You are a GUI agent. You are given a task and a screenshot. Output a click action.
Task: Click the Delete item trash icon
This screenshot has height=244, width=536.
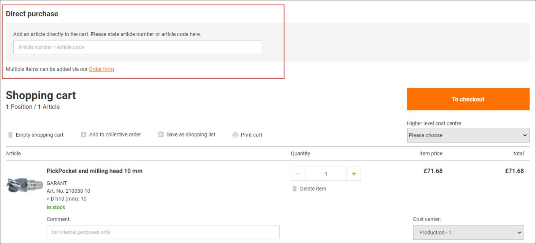294,189
